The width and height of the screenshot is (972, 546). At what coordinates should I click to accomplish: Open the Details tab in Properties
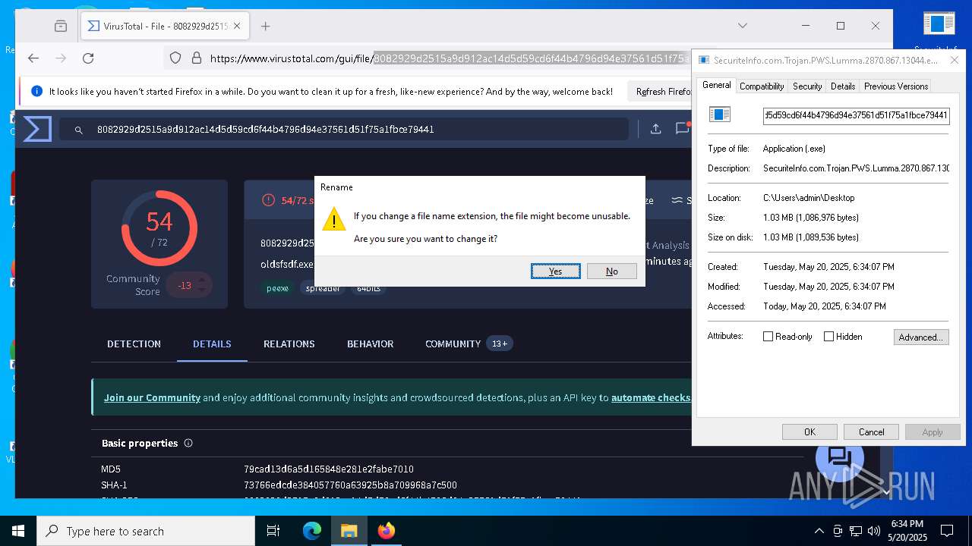843,86
